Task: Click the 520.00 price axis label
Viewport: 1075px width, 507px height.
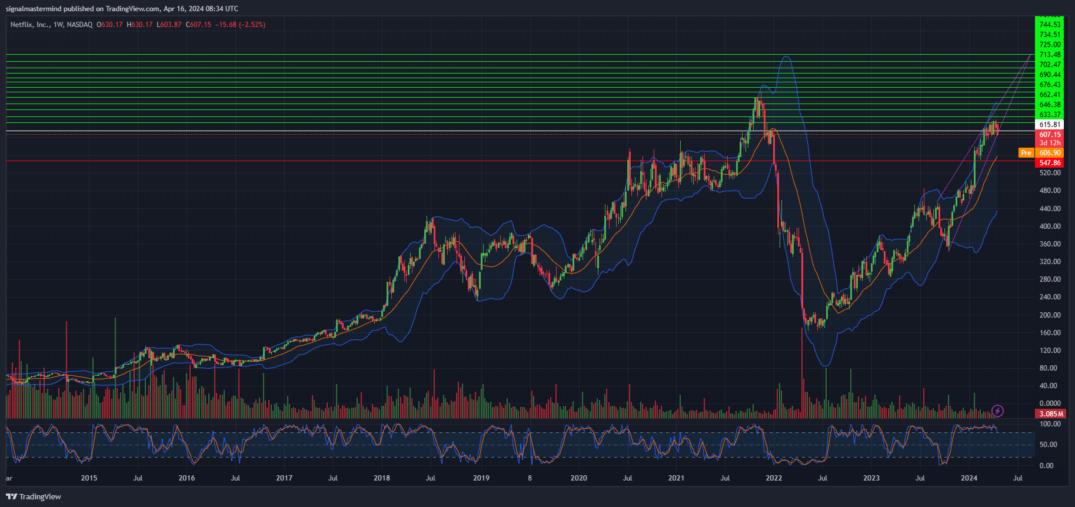Action: pyautogui.click(x=1050, y=173)
